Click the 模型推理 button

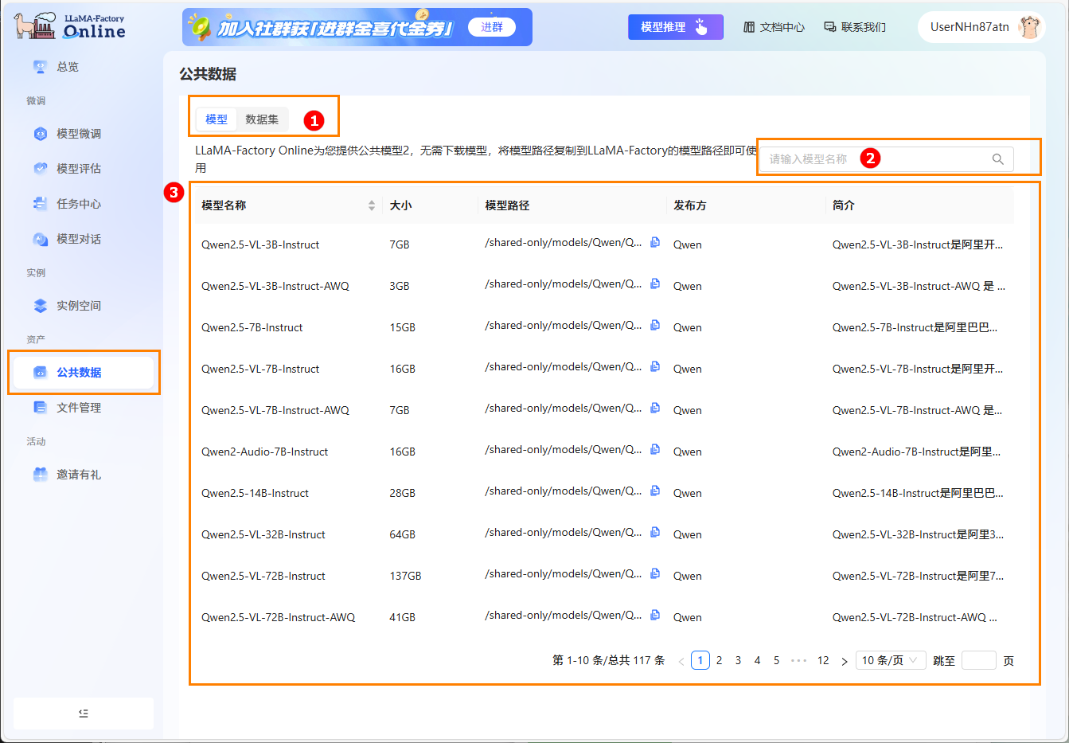click(675, 26)
